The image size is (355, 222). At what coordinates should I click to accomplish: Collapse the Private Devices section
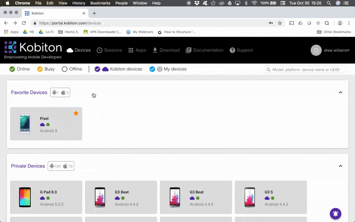point(341,166)
